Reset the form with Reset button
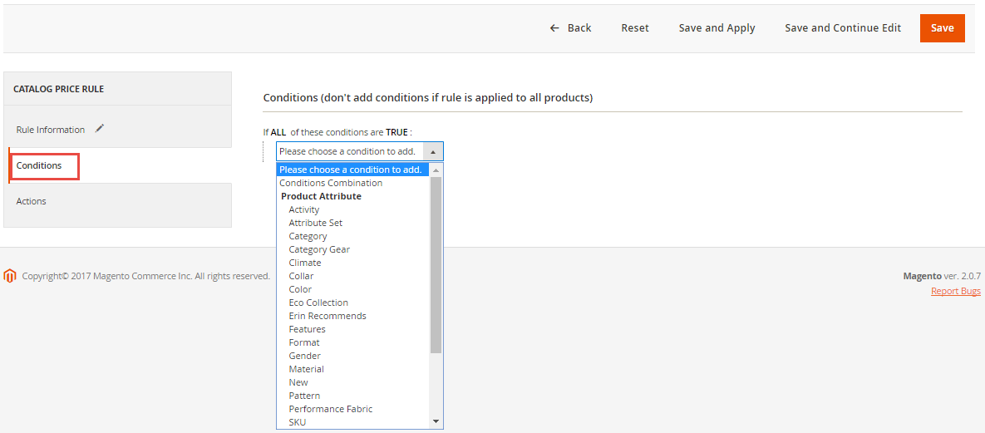 tap(635, 28)
